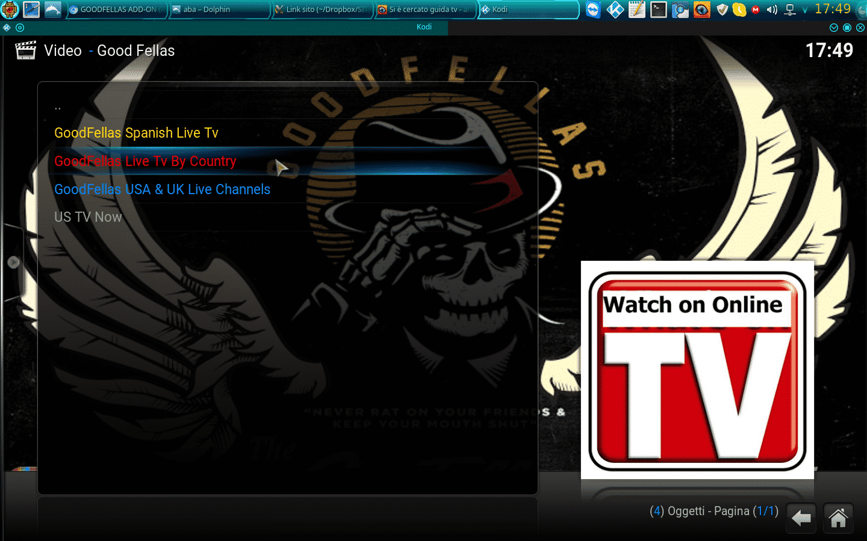
Task: Close the Kodi window
Action: click(860, 28)
